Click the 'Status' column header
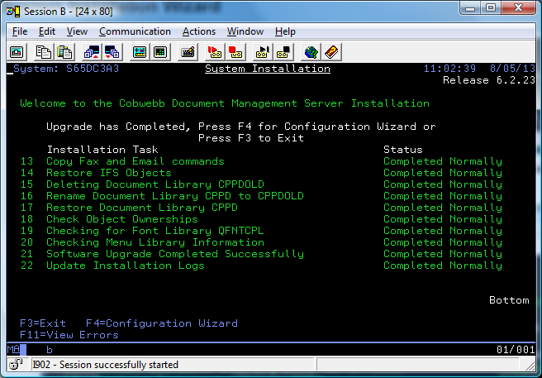This screenshot has width=542, height=378. coord(402,150)
